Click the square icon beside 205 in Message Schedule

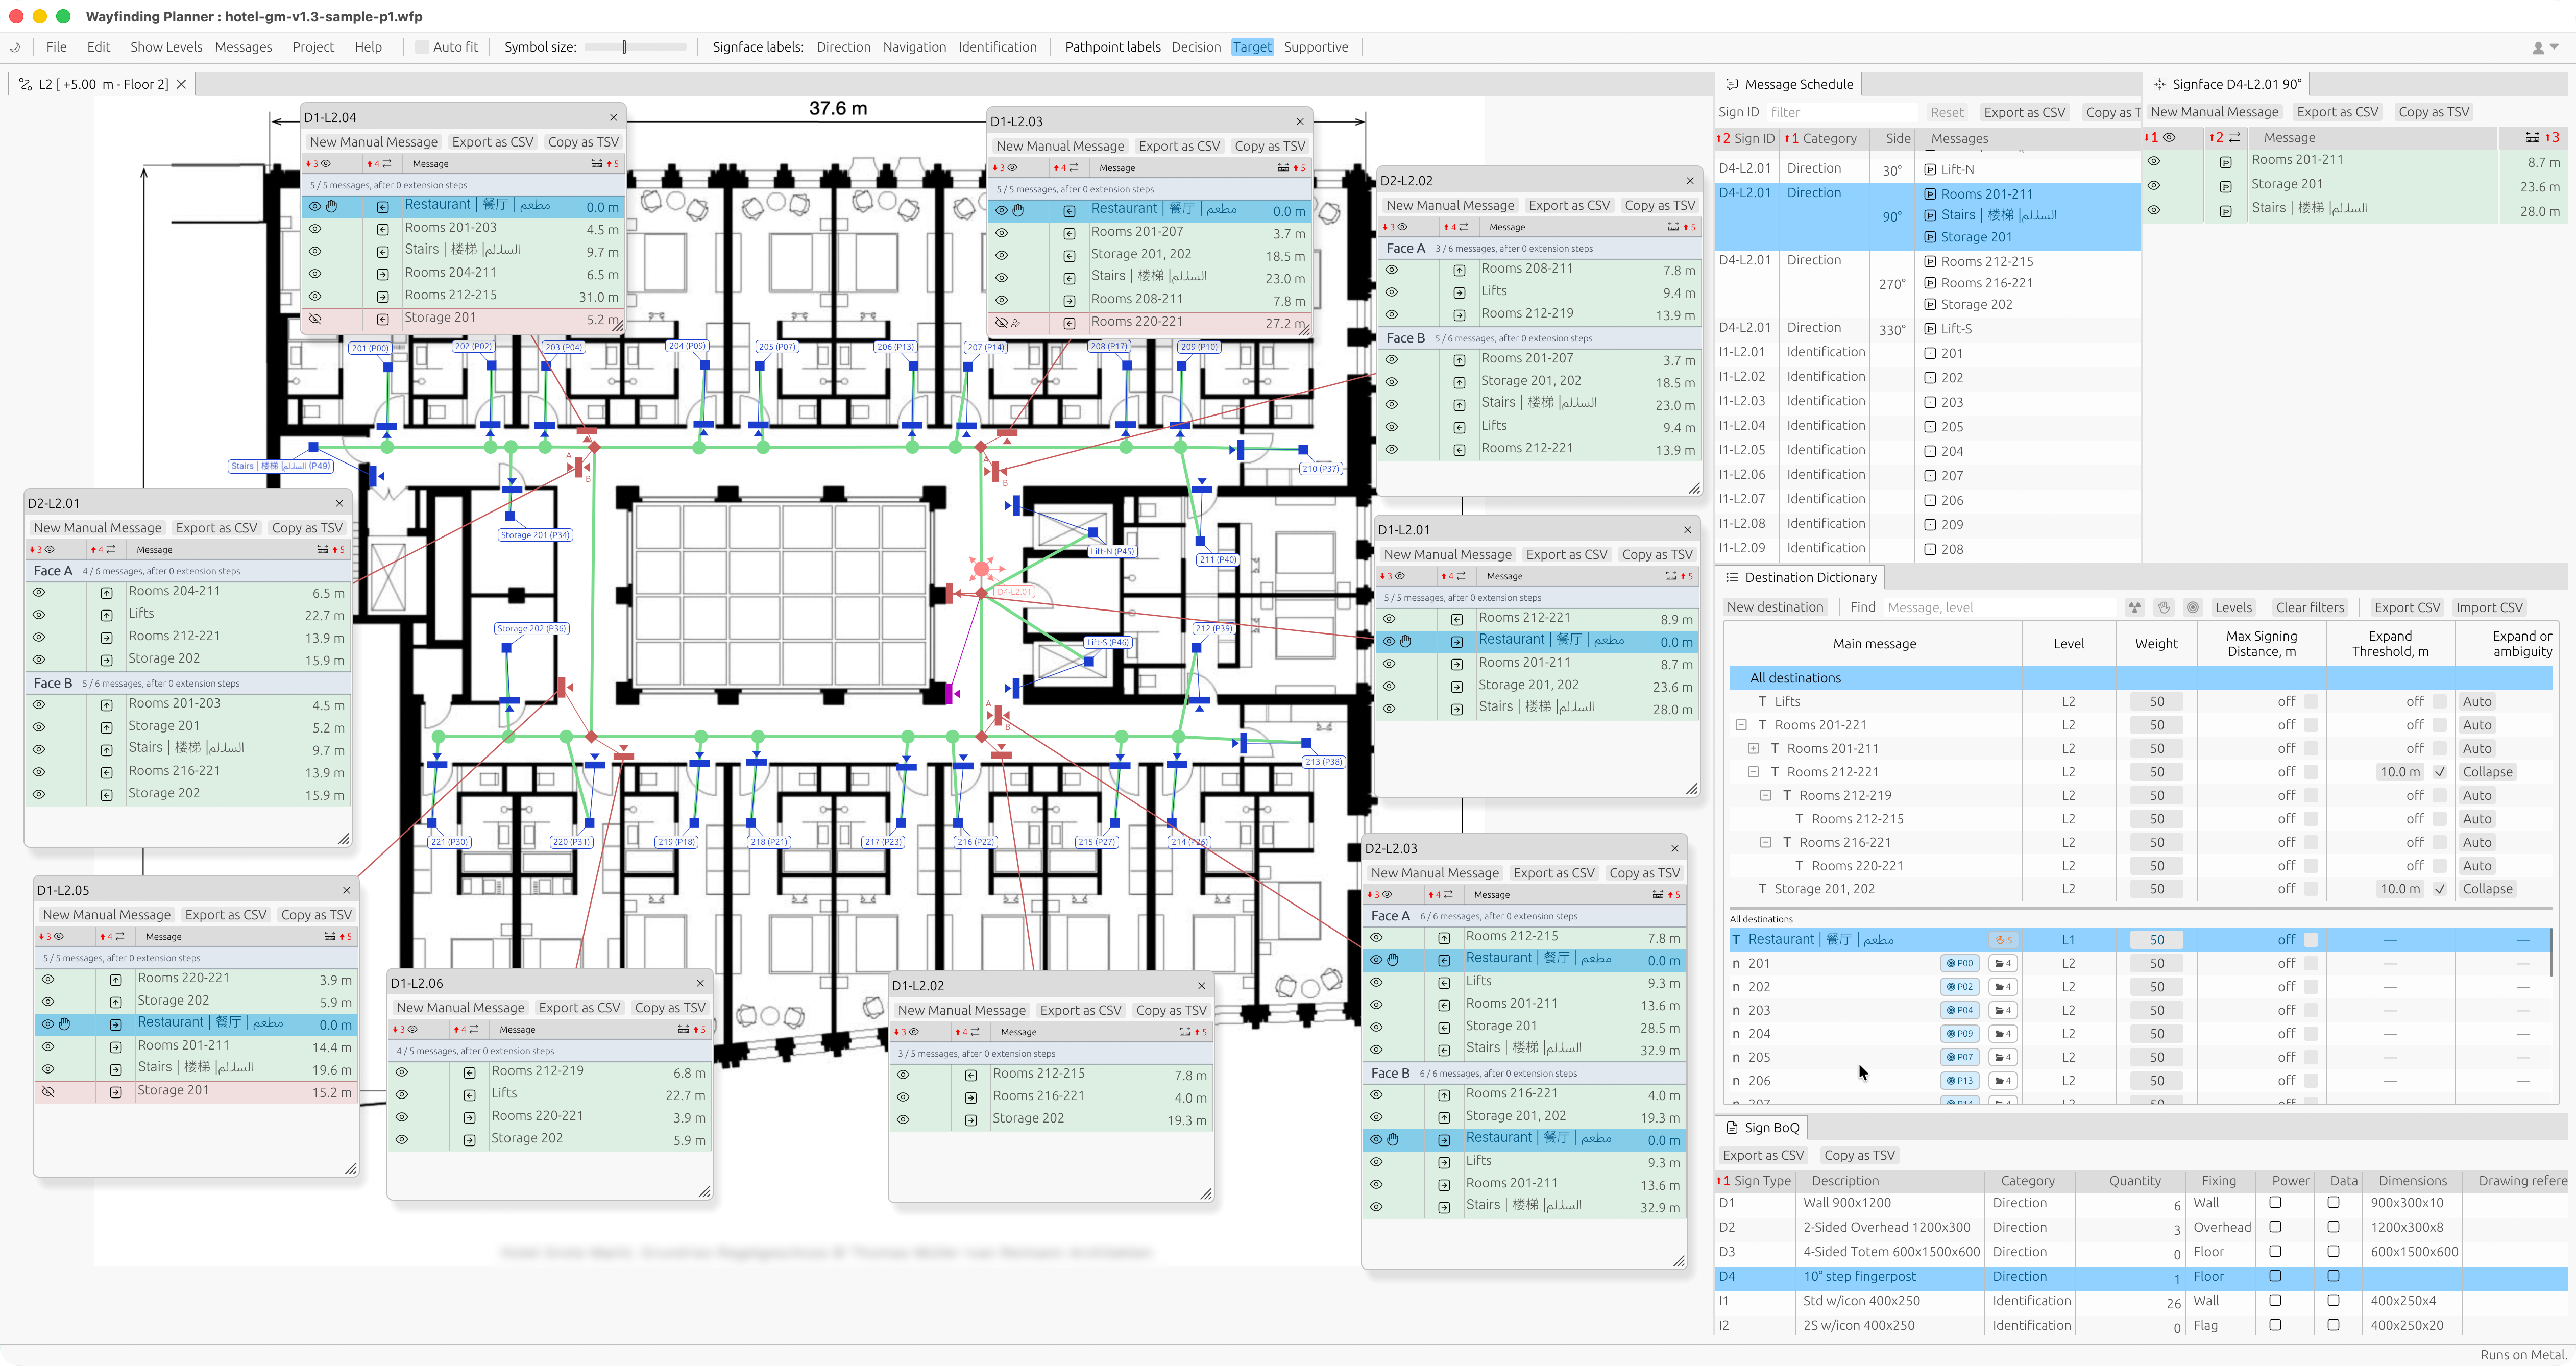1931,427
